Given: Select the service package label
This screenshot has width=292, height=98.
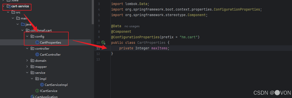Looking at the screenshot, I should click(40, 73).
